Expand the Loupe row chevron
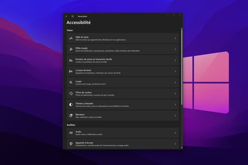This screenshot has width=248, height=165. tap(175, 82)
